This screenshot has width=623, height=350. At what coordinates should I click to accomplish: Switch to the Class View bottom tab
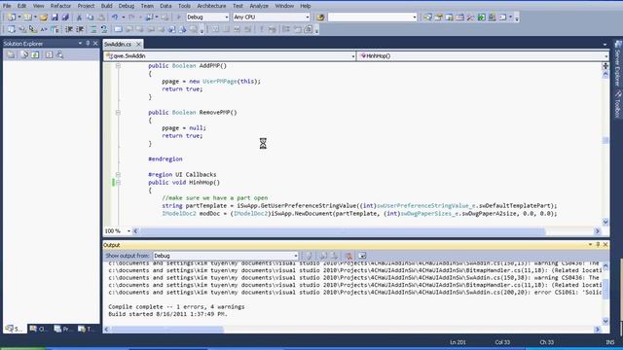38,329
